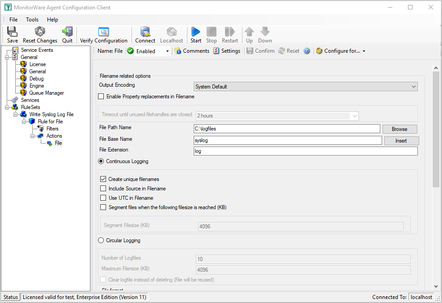This screenshot has height=303, width=442.
Task: Click the Localhost toolbar icon
Action: click(x=171, y=35)
